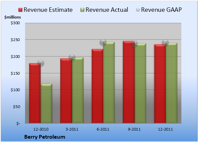Click the '$200' axis value
The width and height of the screenshot is (198, 142).
click(15, 57)
